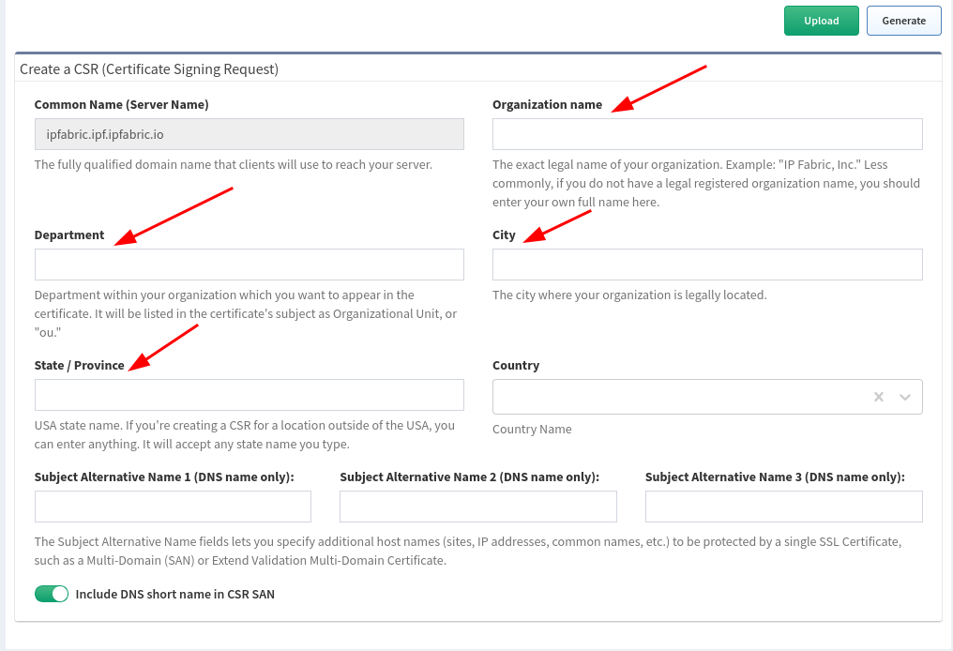Click the 'USA state name' helper text
This screenshot has height=651, width=953.
[x=244, y=434]
